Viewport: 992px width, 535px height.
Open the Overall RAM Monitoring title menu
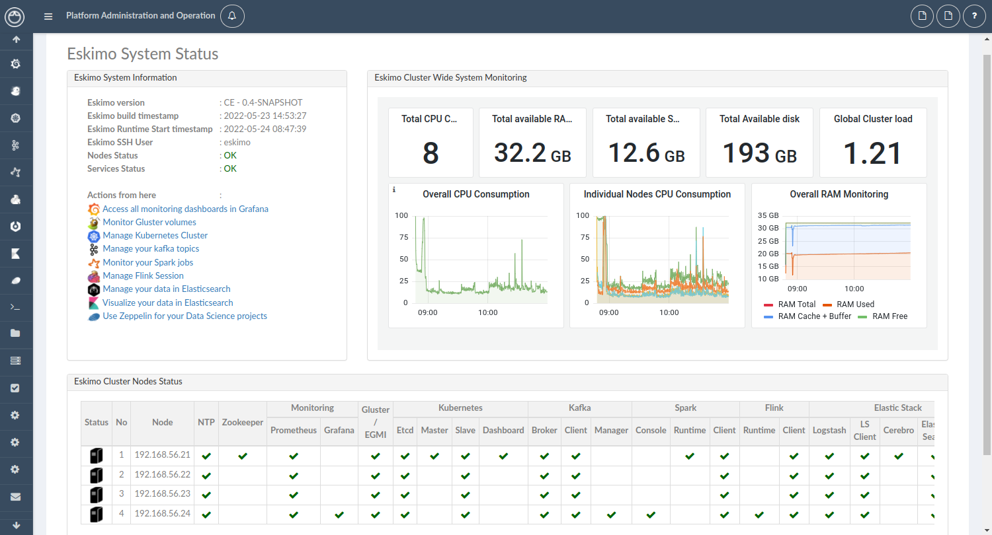click(x=839, y=194)
